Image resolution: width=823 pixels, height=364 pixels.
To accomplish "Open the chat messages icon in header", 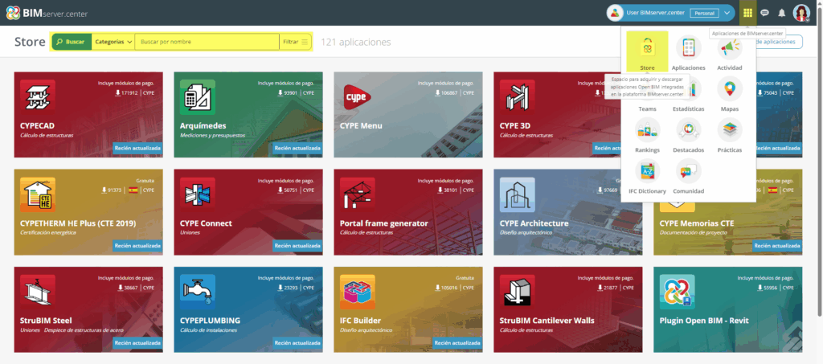I will [x=765, y=13].
